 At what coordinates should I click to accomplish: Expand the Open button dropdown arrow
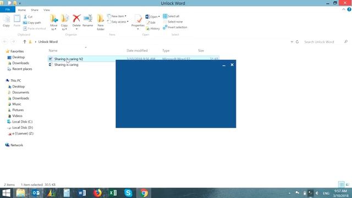pyautogui.click(x=159, y=17)
